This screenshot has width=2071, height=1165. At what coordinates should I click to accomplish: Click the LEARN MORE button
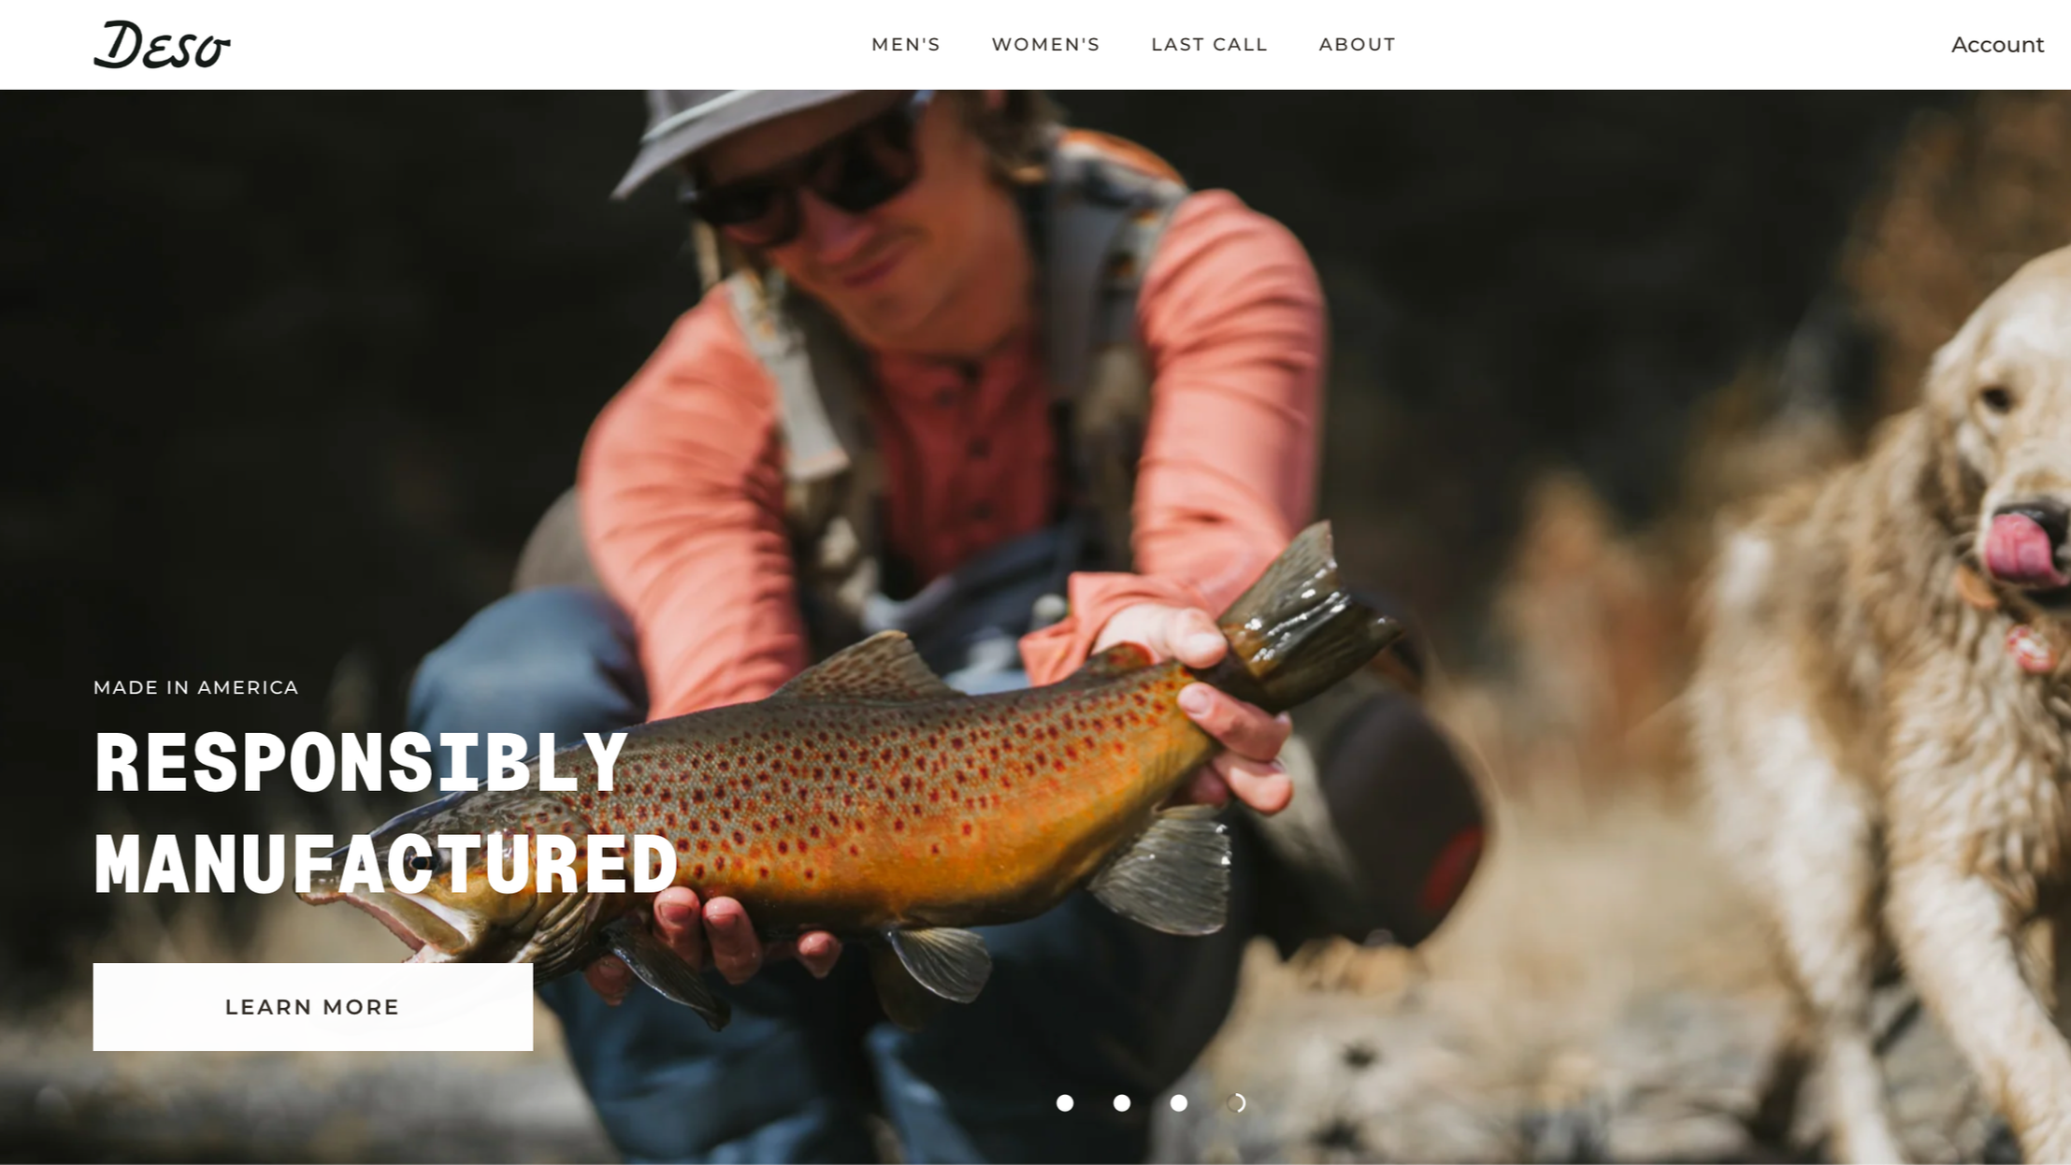pos(313,1007)
